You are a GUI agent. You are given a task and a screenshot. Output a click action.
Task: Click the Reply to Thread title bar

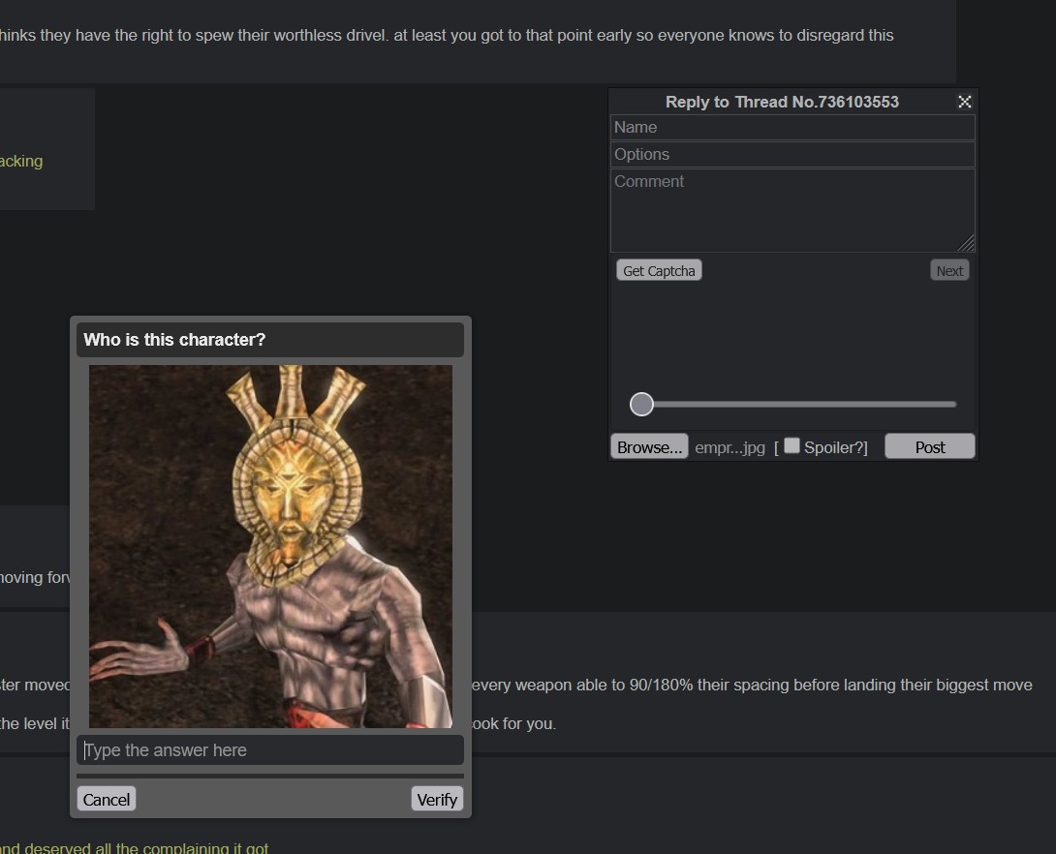click(x=782, y=102)
